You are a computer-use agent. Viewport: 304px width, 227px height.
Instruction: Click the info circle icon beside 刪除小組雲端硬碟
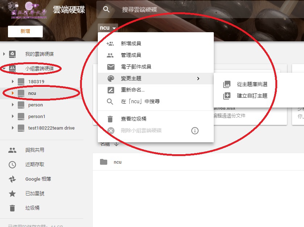pyautogui.click(x=195, y=131)
